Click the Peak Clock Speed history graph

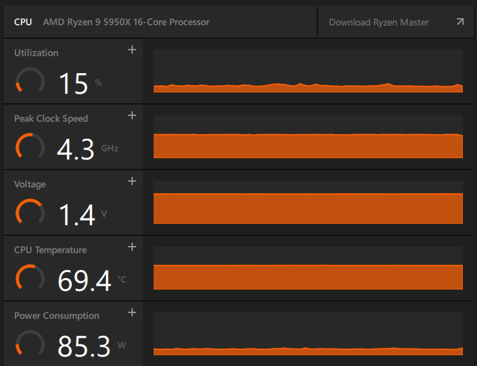pyautogui.click(x=308, y=137)
